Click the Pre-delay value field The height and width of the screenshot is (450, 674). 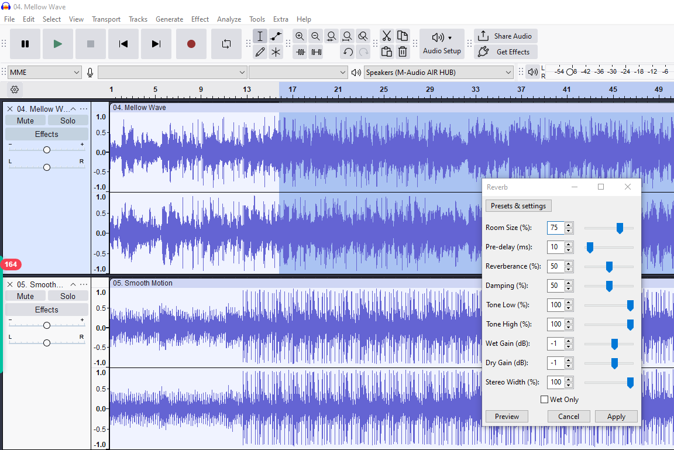(555, 247)
